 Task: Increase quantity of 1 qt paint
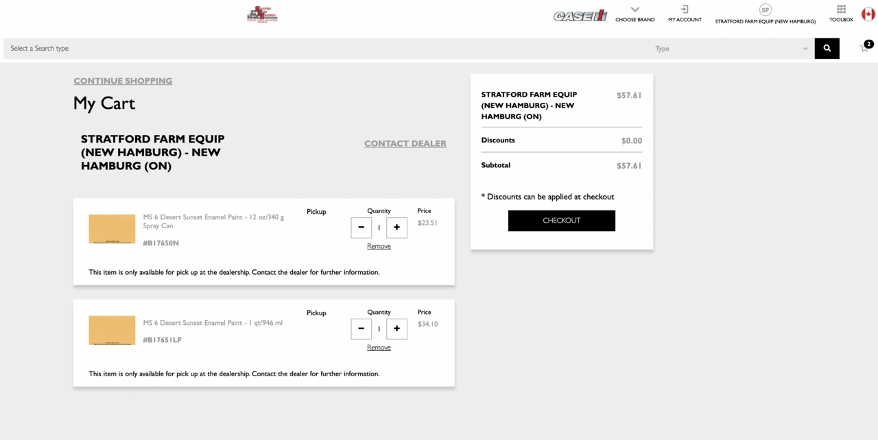point(396,329)
